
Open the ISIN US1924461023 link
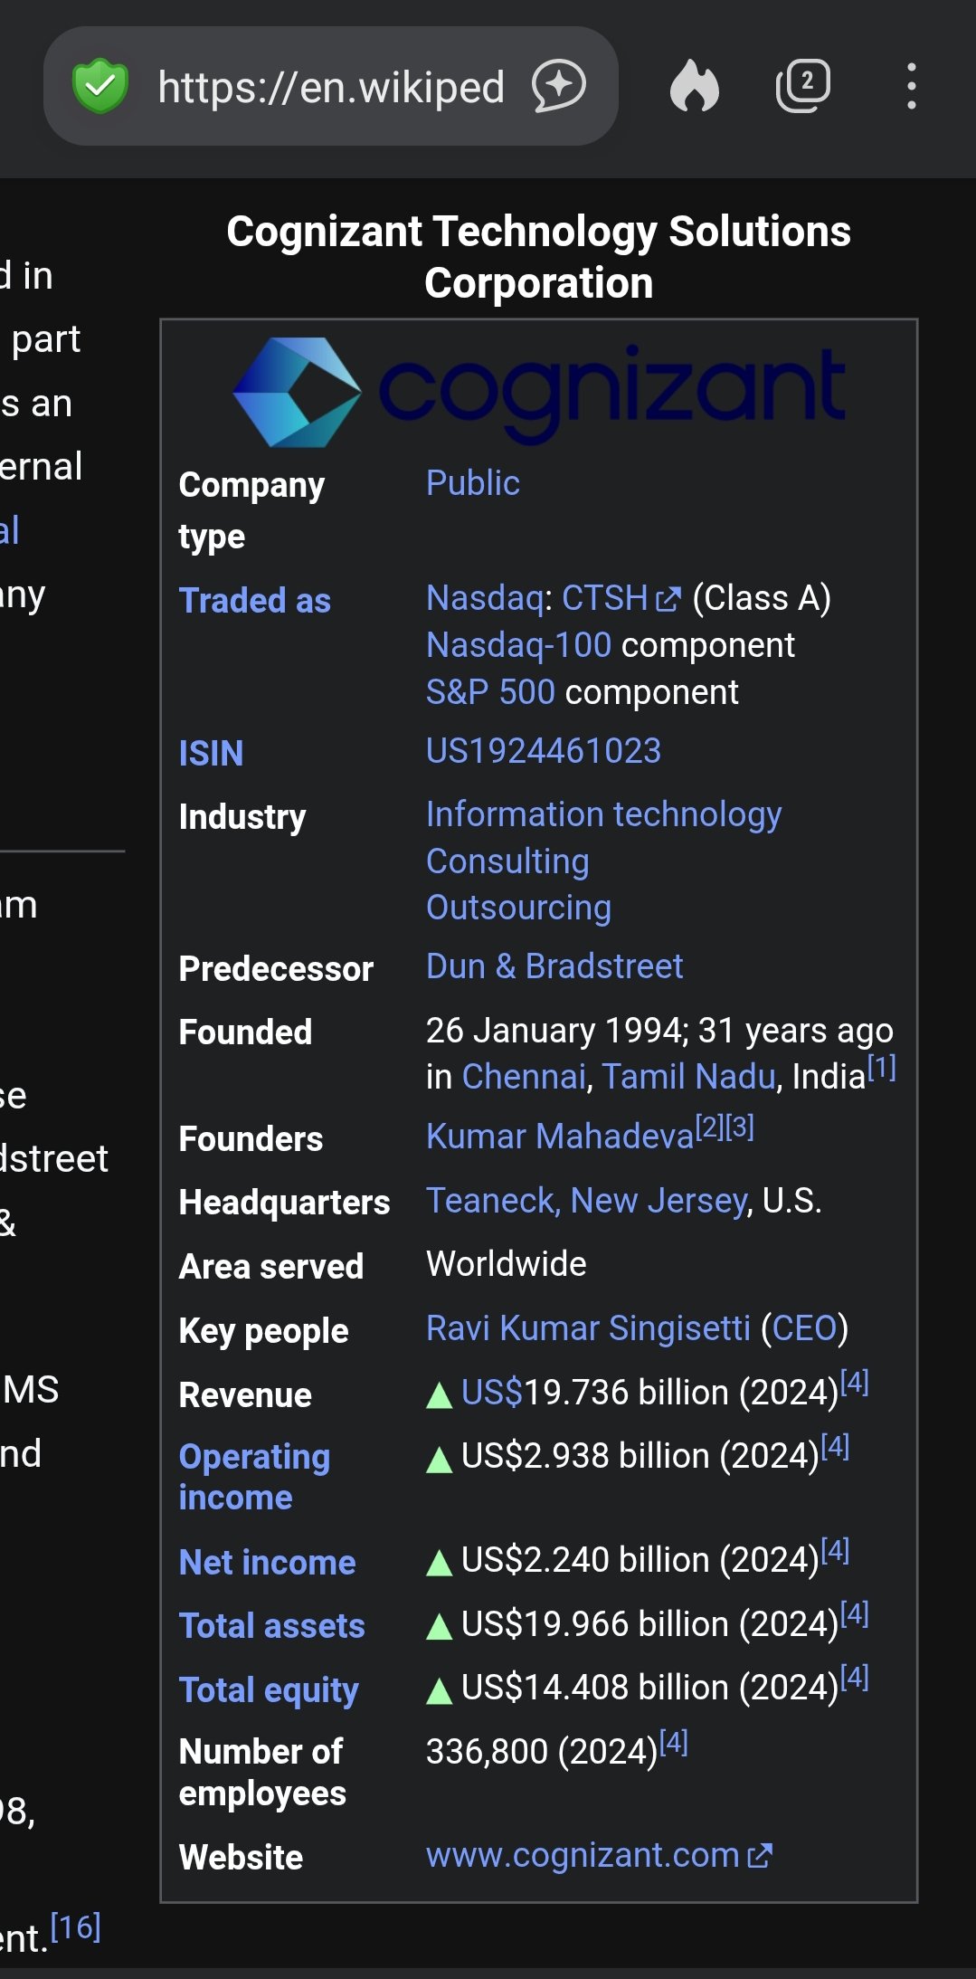point(544,751)
